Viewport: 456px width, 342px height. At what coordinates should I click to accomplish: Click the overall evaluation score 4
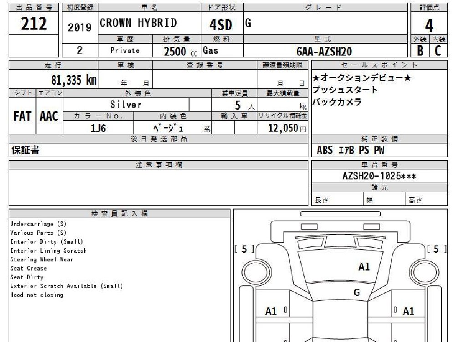point(429,26)
